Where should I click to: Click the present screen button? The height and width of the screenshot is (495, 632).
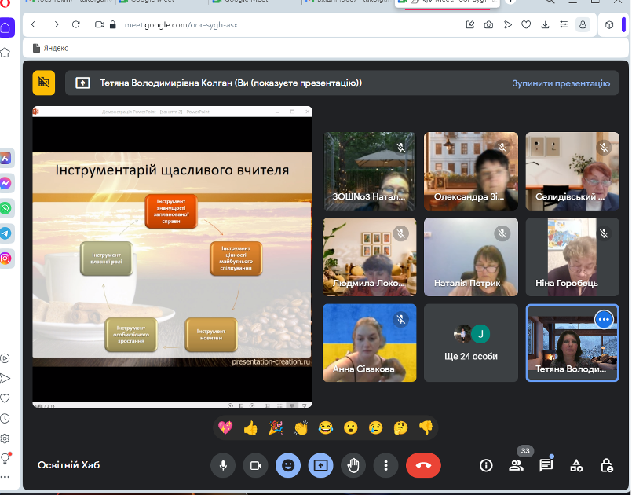321,466
